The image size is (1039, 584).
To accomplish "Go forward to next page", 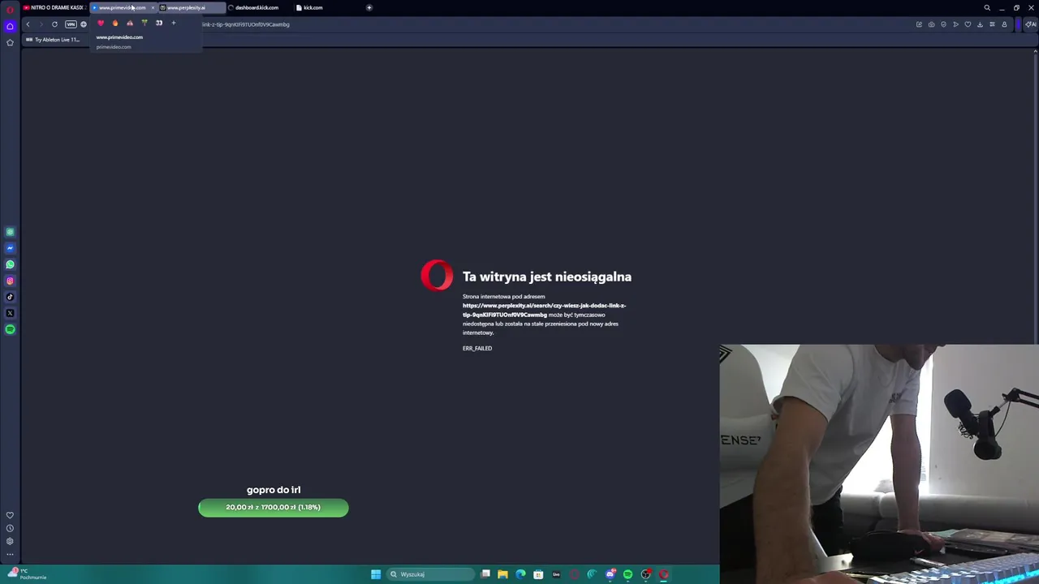I will point(41,24).
